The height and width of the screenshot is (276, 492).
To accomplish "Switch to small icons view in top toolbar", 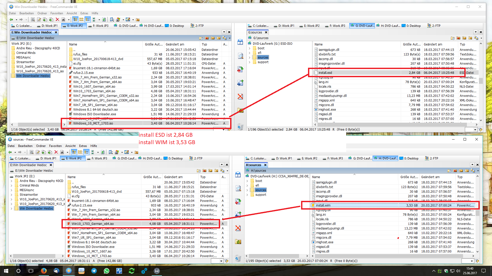I will 81,20.
